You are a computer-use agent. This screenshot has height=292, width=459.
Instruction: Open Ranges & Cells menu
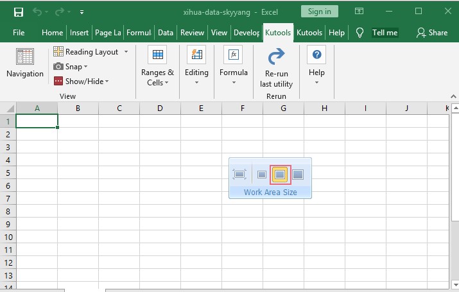(x=157, y=66)
